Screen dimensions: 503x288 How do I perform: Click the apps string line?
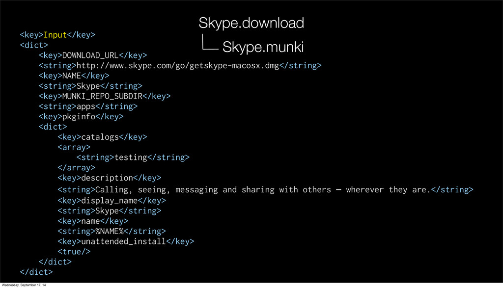pos(88,106)
